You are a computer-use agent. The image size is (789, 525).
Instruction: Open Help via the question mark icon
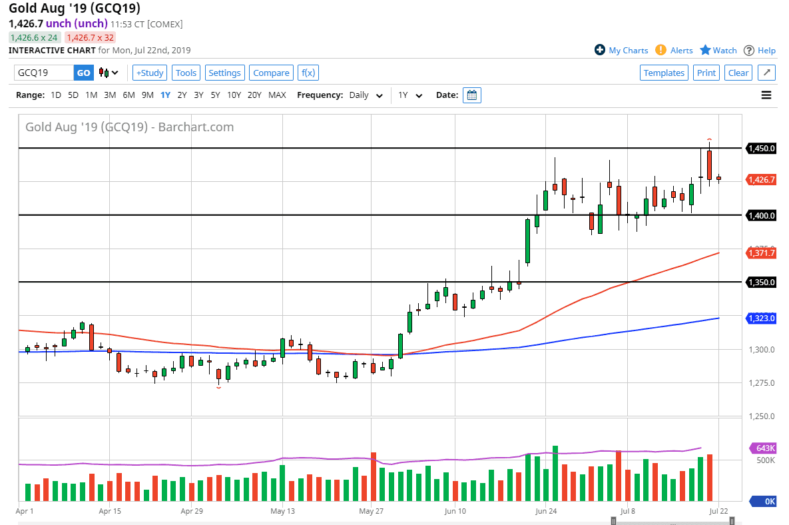(x=749, y=50)
